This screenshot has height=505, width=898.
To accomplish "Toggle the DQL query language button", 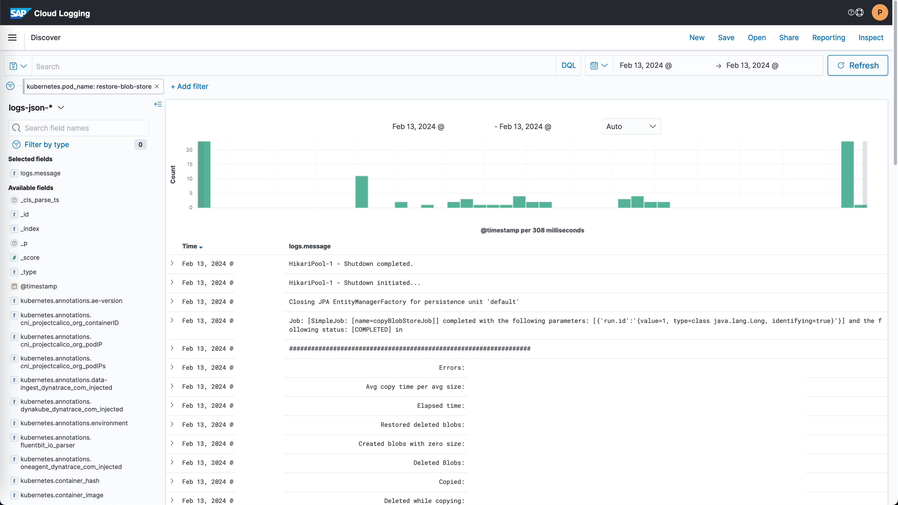I will (x=568, y=66).
